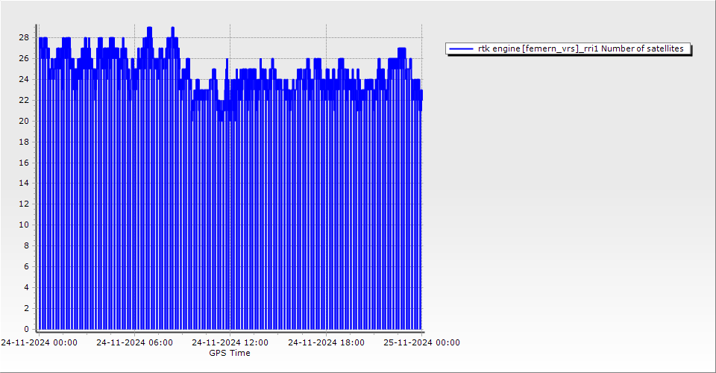Select the y-axis tick label 12
Viewport: 716px width, 373px height.
click(24, 204)
